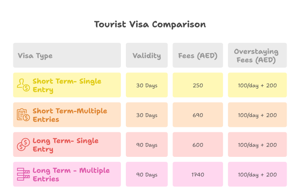Click the 250 fee cell

[x=198, y=85]
